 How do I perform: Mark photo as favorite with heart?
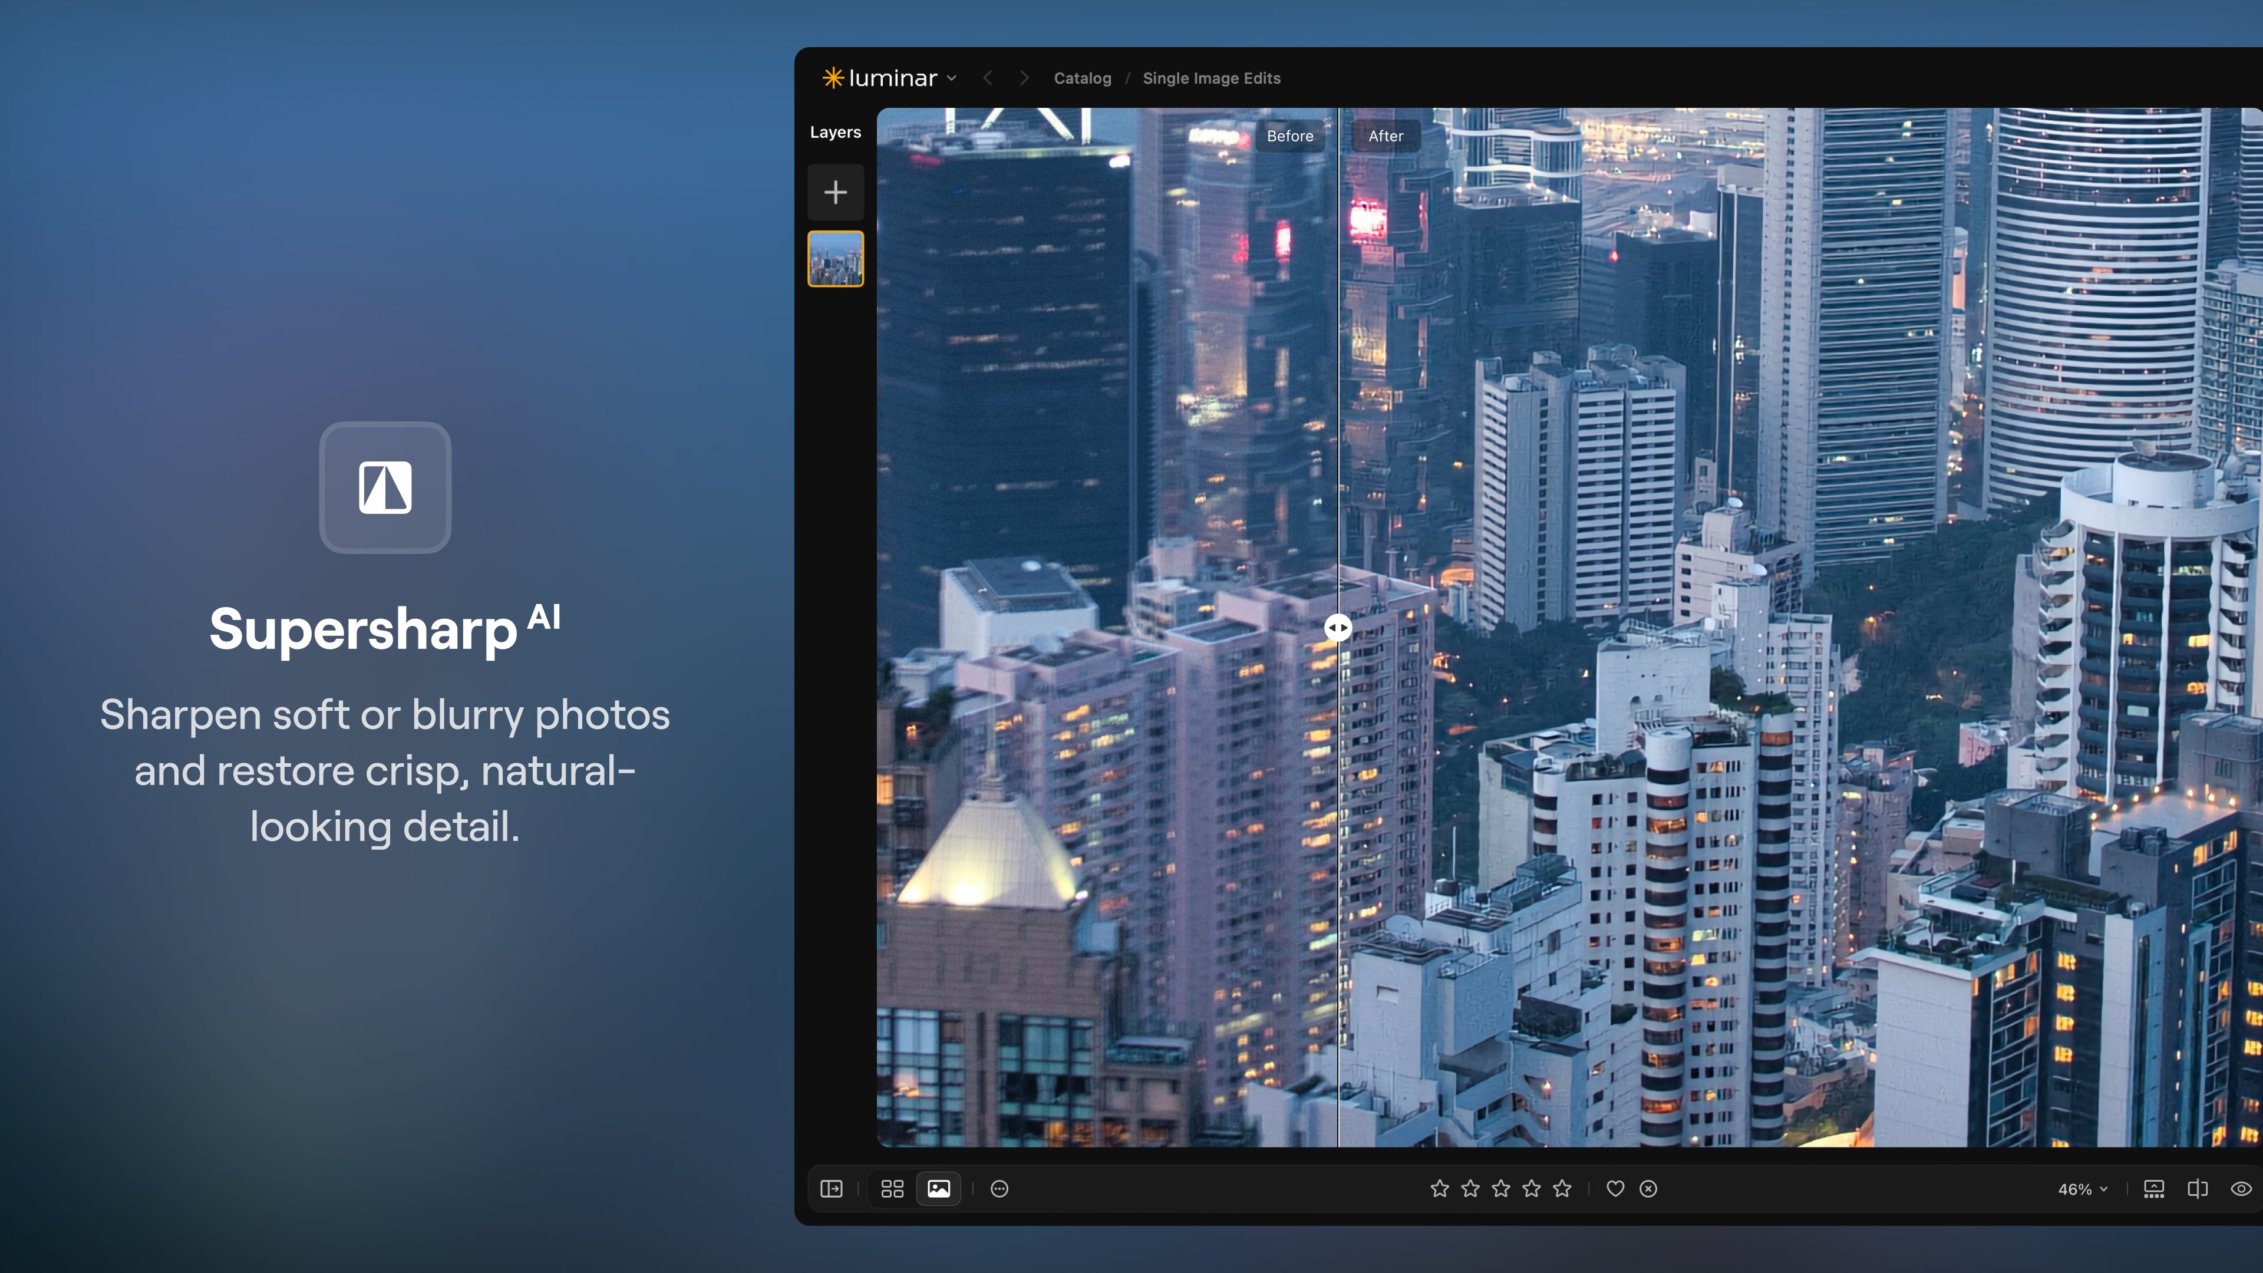(x=1615, y=1189)
